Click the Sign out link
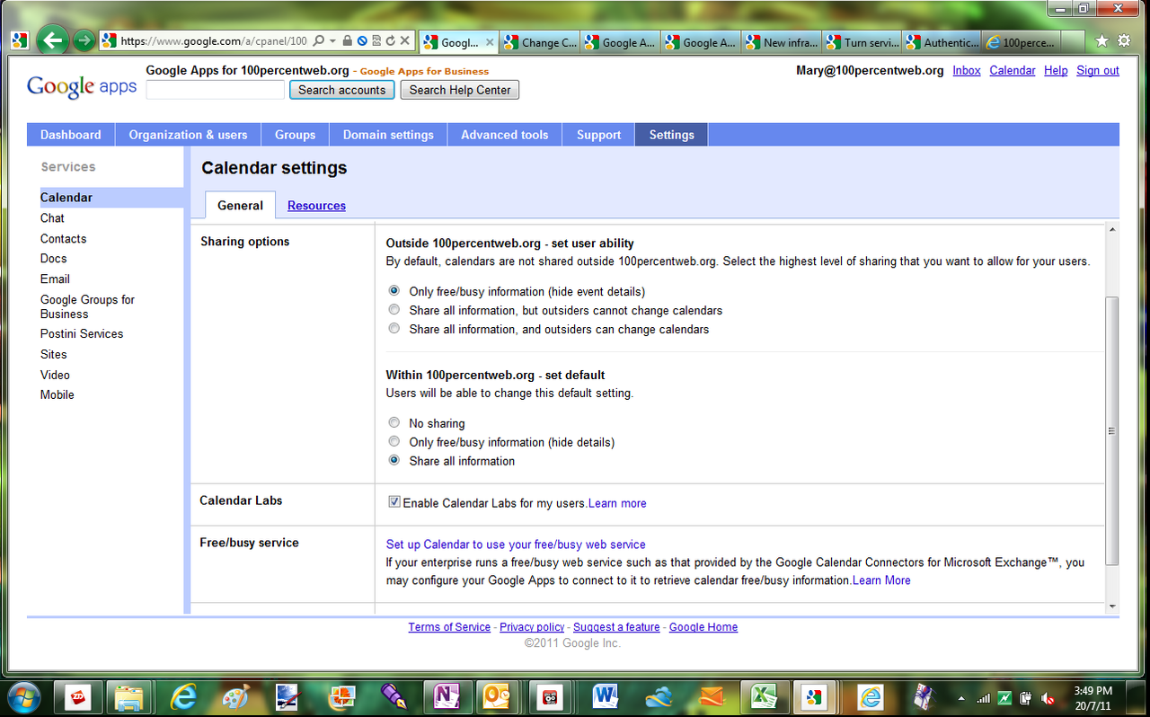The image size is (1150, 717). (x=1098, y=70)
